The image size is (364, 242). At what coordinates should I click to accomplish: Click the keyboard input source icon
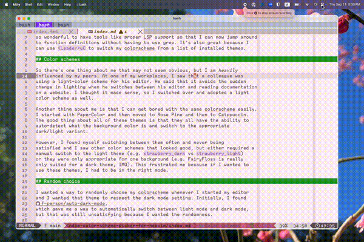coord(287,4)
